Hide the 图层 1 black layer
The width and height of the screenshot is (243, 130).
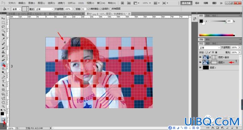tap(200, 67)
